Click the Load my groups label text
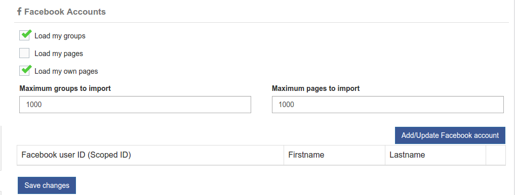Image resolution: width=515 pixels, height=195 pixels. [60, 36]
